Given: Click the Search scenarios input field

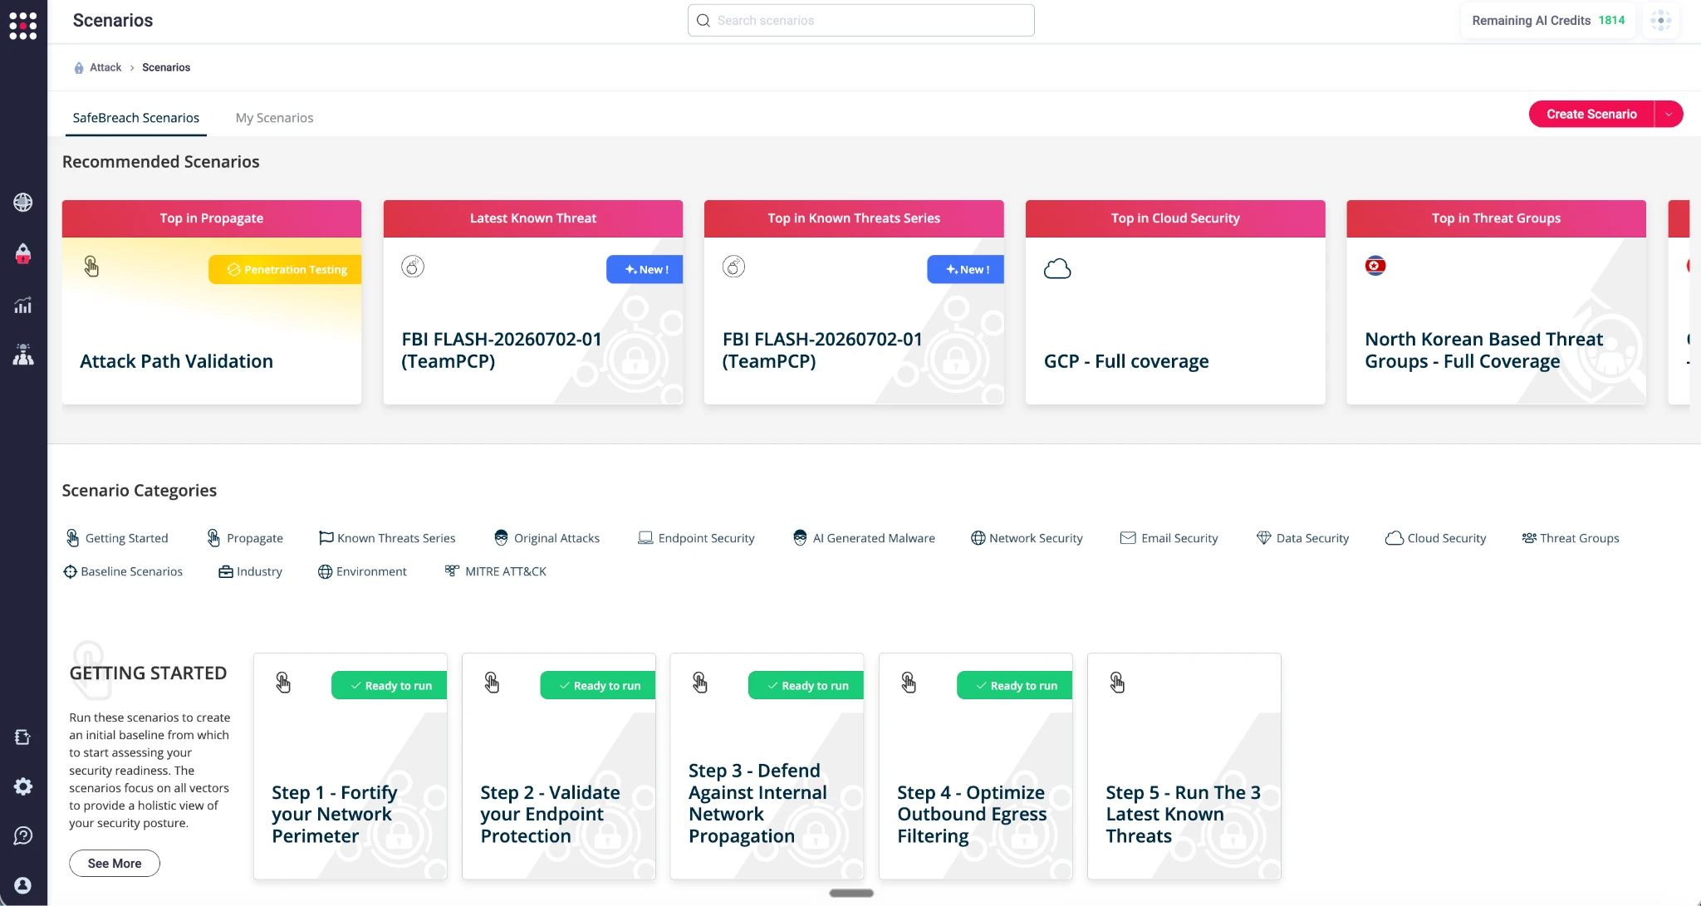Looking at the screenshot, I should [x=861, y=21].
